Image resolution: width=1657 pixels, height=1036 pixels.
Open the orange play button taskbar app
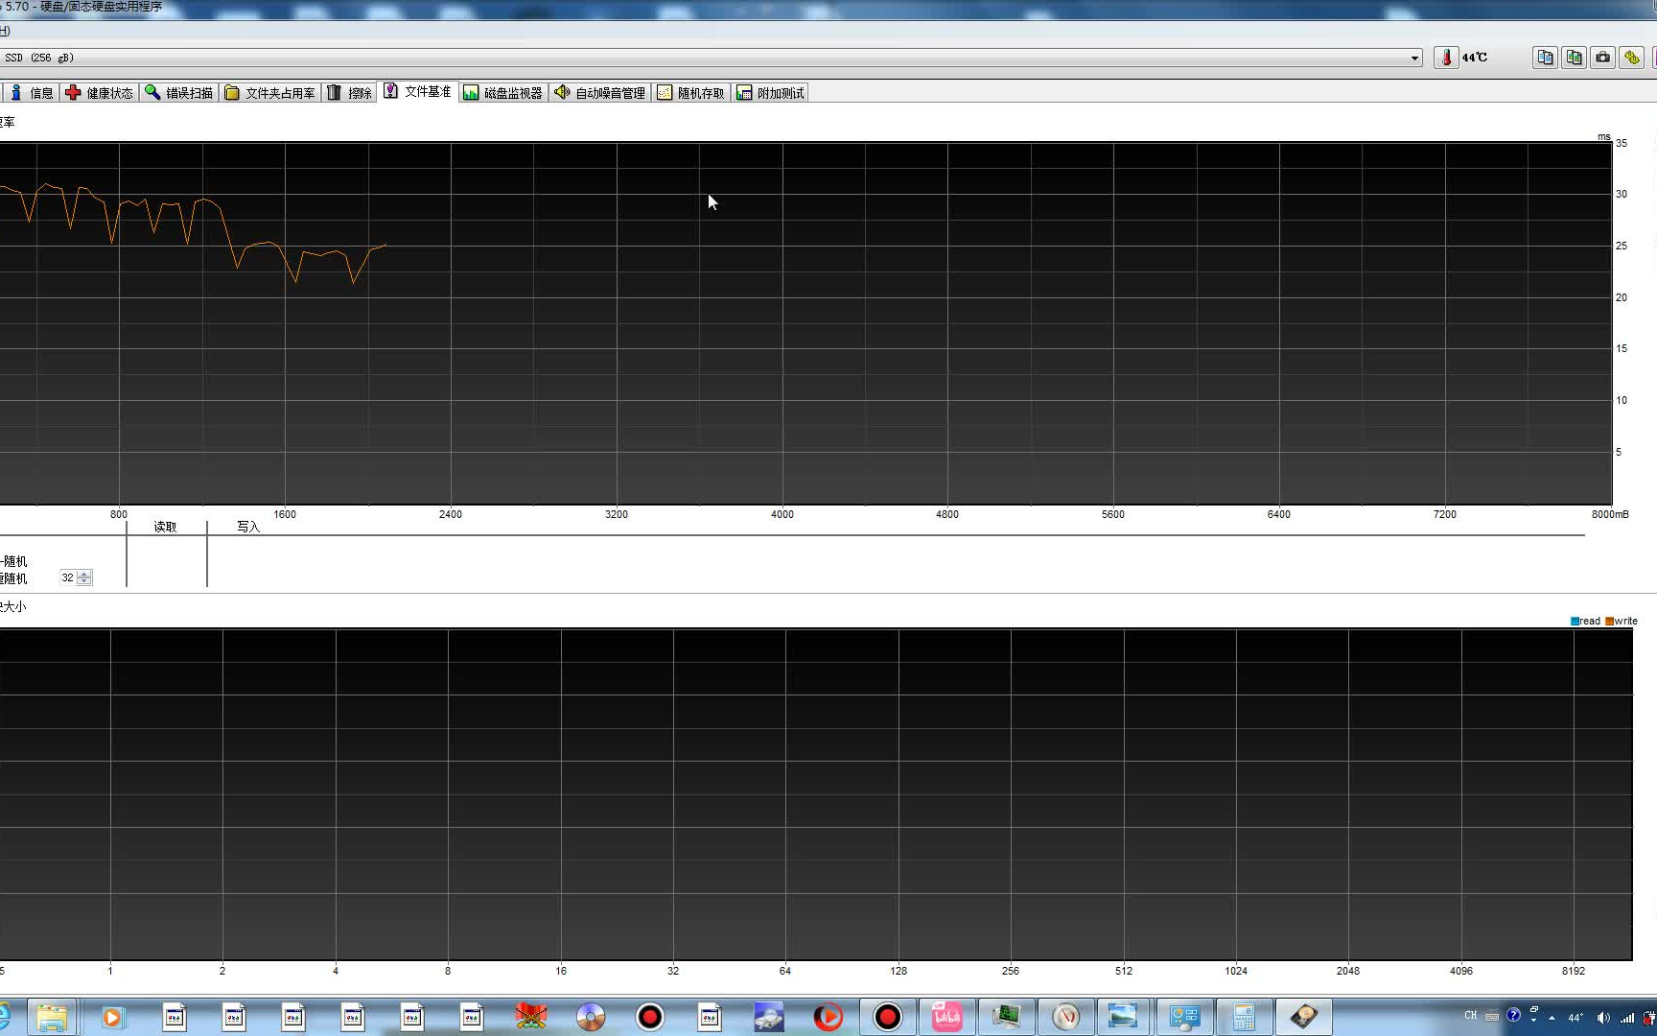[828, 1017]
